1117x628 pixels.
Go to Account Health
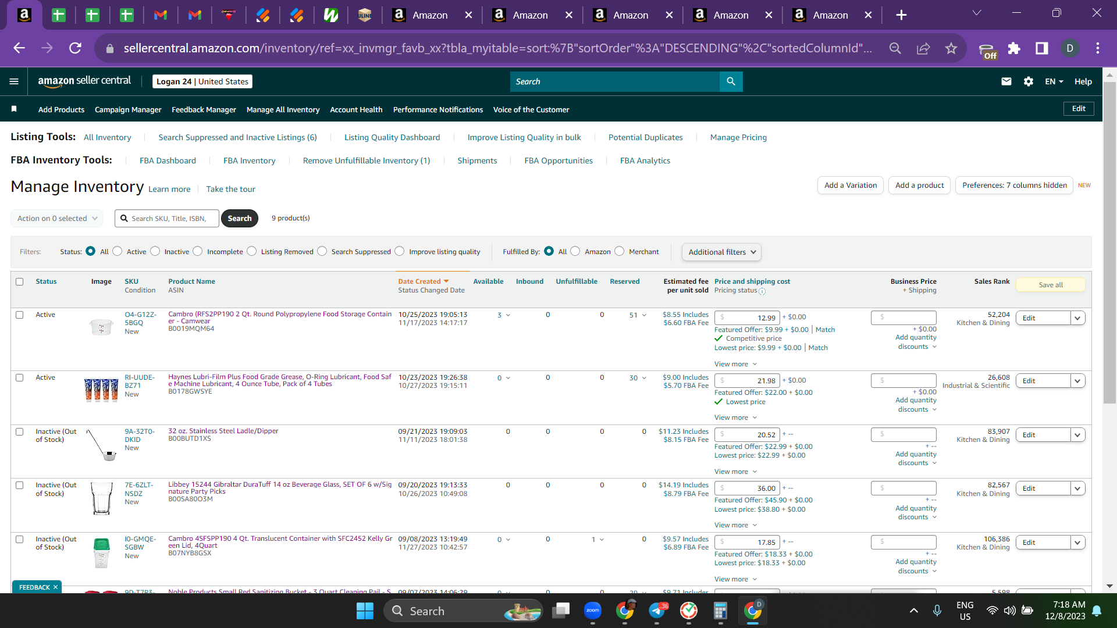click(x=356, y=109)
